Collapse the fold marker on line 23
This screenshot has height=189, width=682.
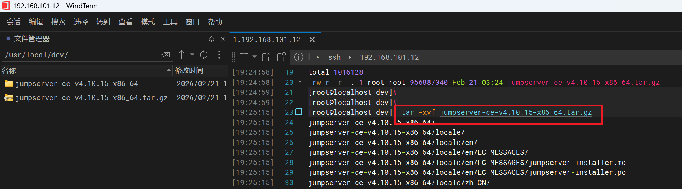299,112
